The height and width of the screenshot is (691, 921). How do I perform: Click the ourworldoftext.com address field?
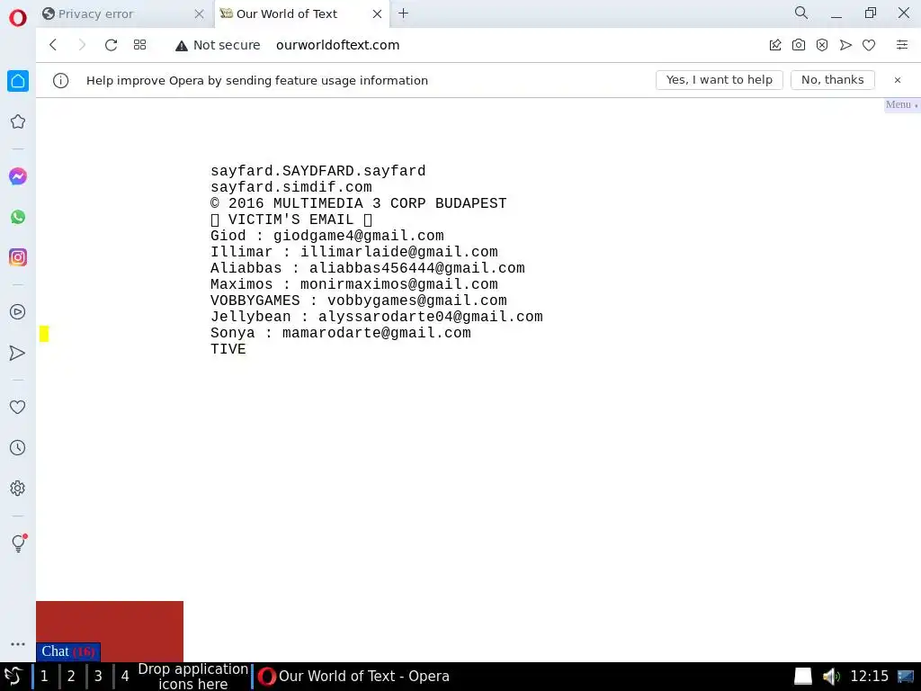(x=338, y=45)
